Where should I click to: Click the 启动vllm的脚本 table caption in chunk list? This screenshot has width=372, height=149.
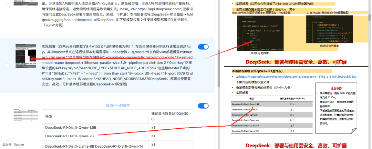[x=118, y=105]
